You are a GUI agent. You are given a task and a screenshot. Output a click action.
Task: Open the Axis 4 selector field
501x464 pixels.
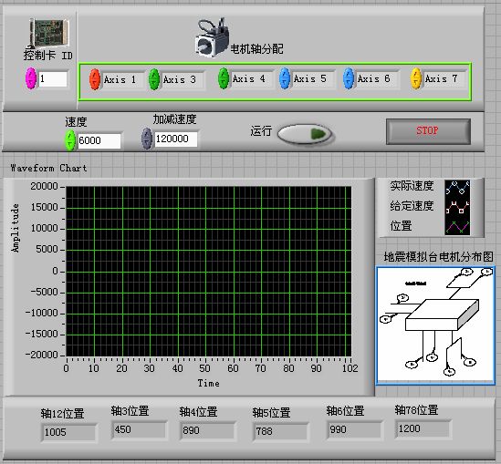(x=252, y=78)
